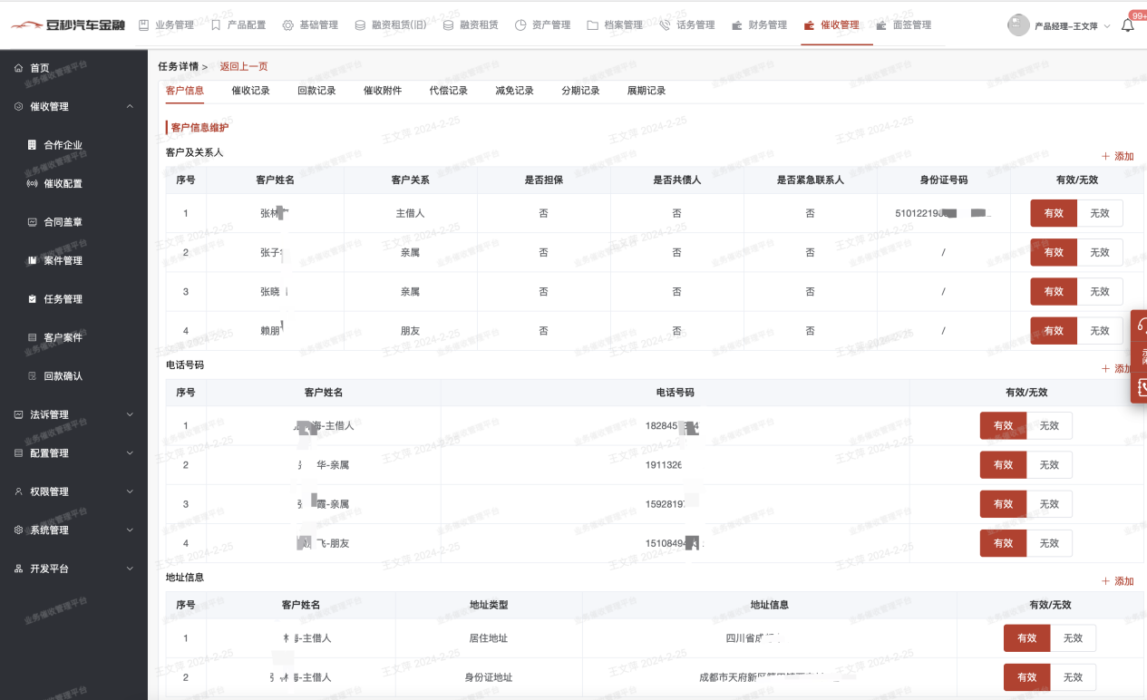Set customer row 1 主借人 to 无效
Image resolution: width=1147 pixels, height=700 pixels.
pos(1099,213)
